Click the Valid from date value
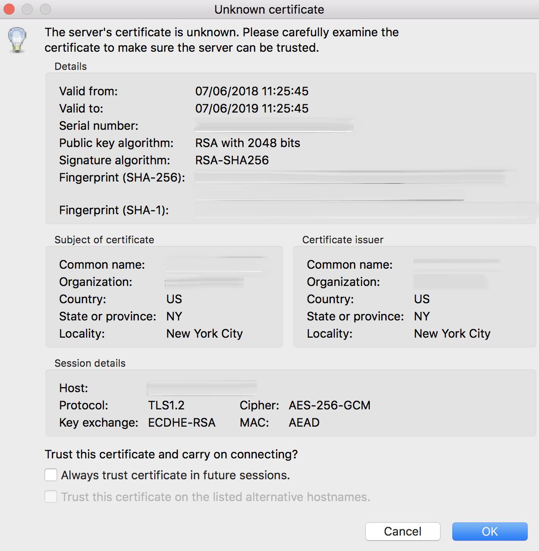 tap(251, 91)
